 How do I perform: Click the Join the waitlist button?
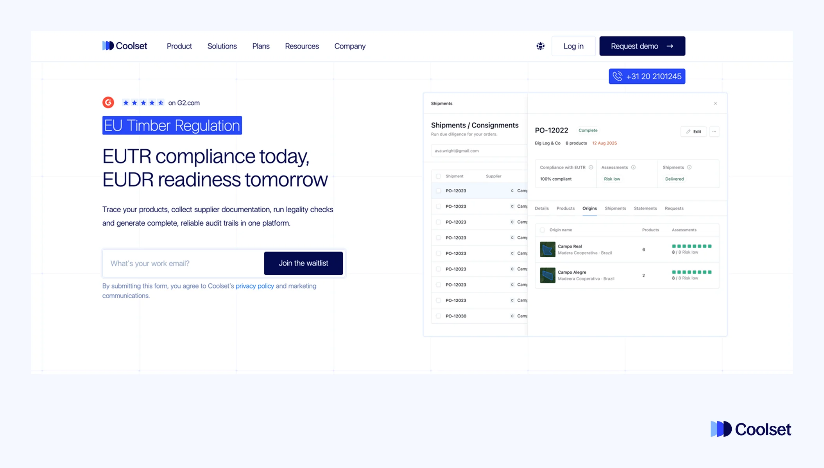click(x=303, y=263)
